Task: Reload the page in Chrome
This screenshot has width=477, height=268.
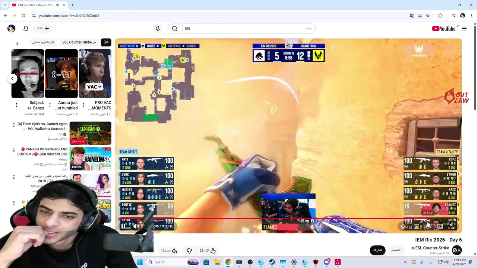Action: click(23, 16)
